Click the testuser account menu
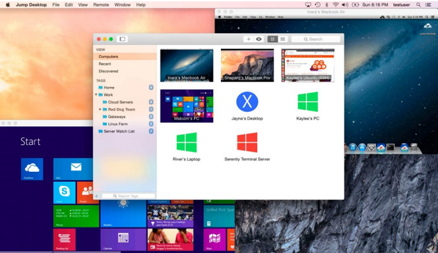Viewport: 438px width, 253px height. coord(402,5)
